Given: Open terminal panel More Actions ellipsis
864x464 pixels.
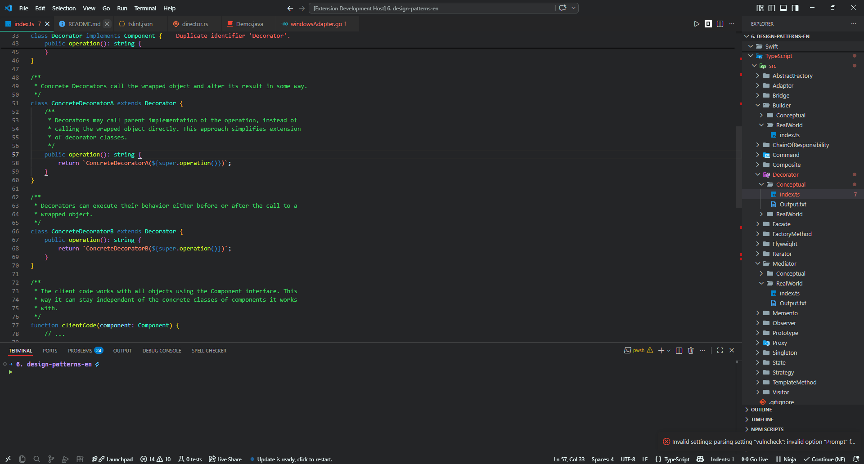Looking at the screenshot, I should [x=702, y=350].
